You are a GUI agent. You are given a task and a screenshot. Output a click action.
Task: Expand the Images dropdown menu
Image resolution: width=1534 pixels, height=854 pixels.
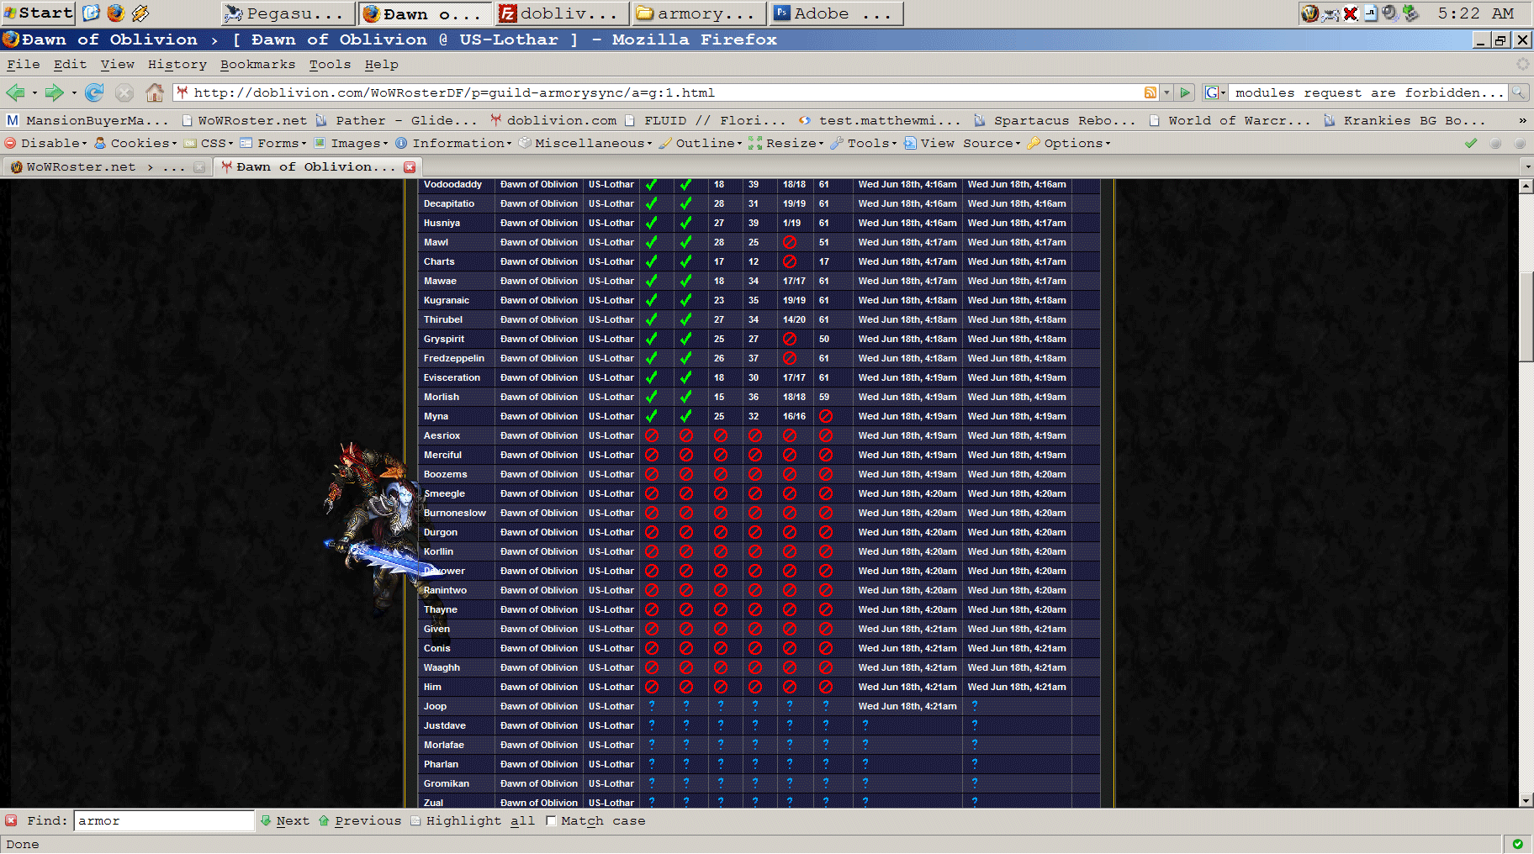[x=351, y=143]
